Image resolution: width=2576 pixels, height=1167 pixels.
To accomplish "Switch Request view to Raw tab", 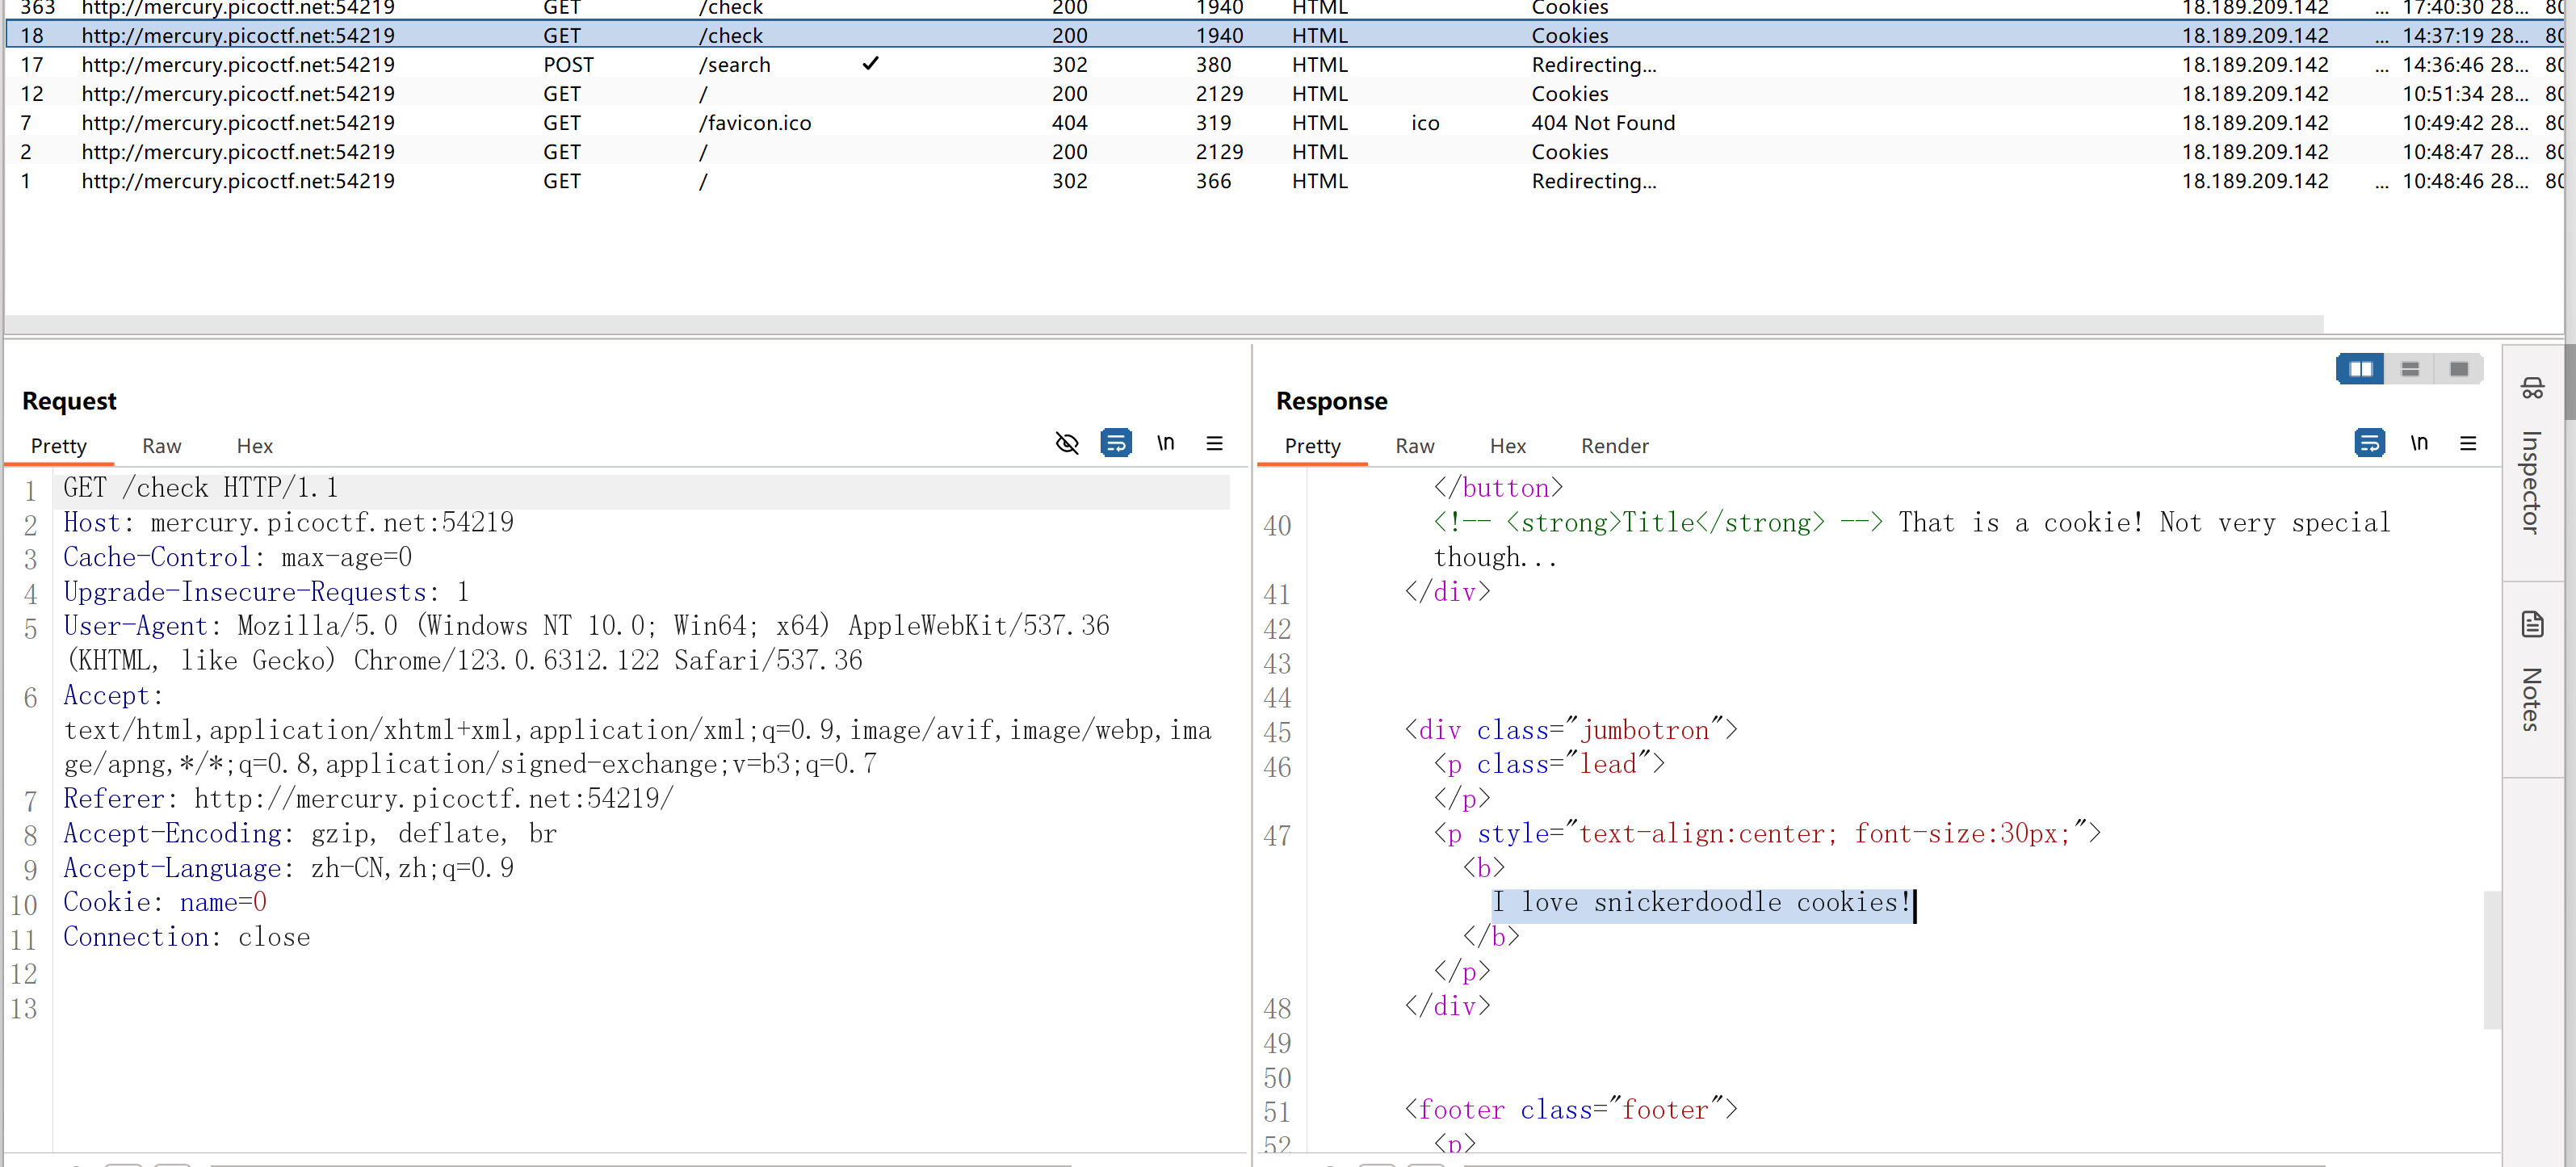I will [161, 446].
